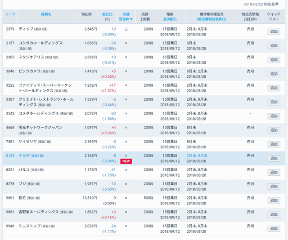Add チヨダ to watchlist
This screenshot has width=288, height=240.
coord(274,158)
